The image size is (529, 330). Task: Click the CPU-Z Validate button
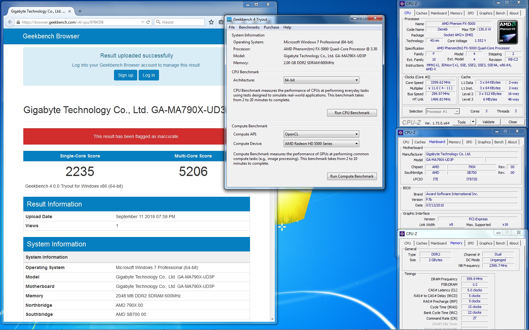click(x=488, y=122)
